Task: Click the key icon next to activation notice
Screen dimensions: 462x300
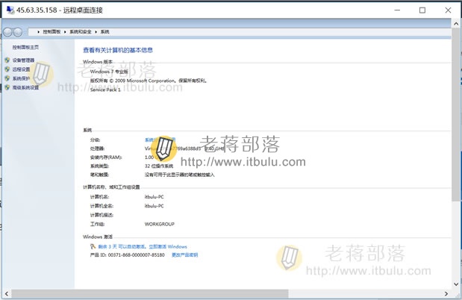Action: click(93, 246)
